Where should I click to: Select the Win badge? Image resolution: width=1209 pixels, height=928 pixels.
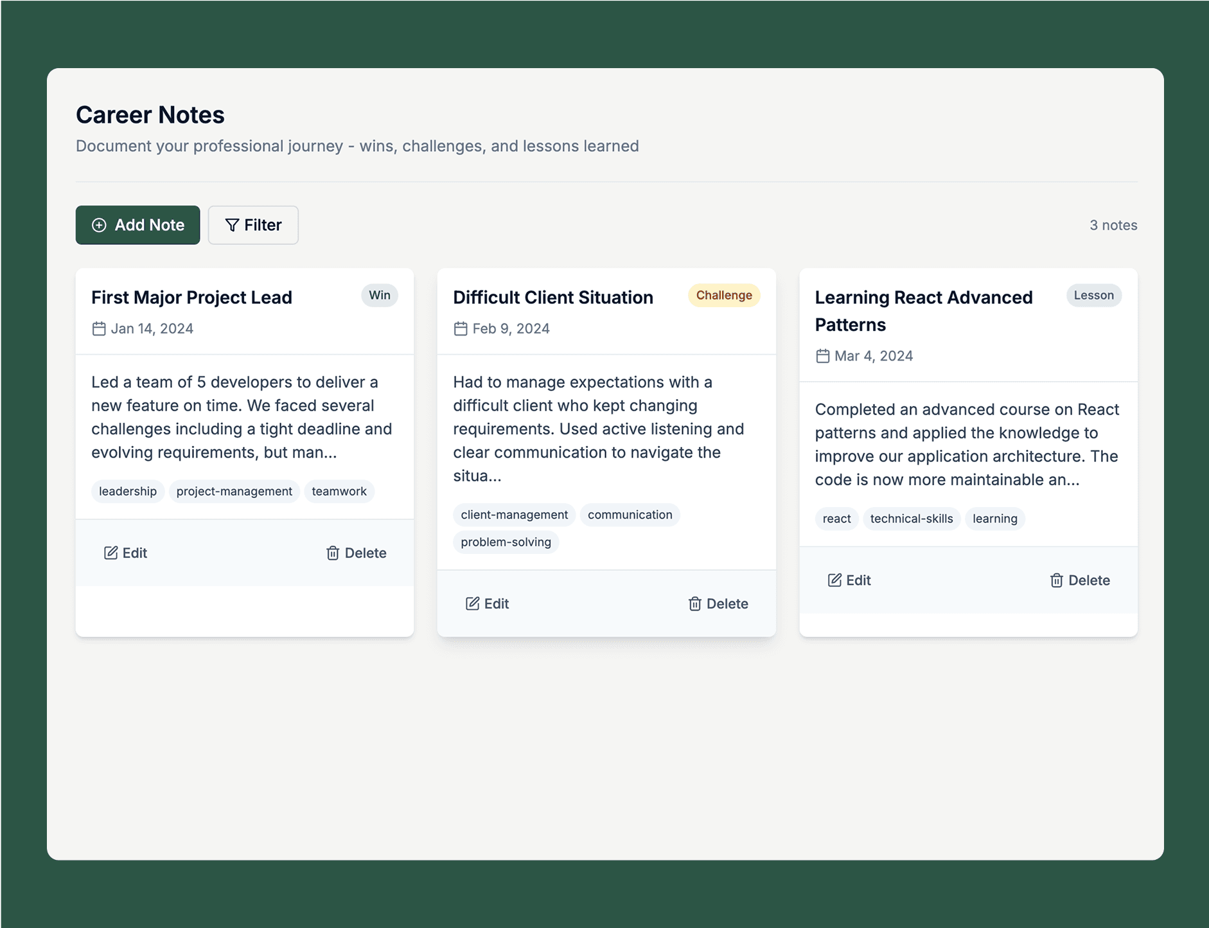380,295
